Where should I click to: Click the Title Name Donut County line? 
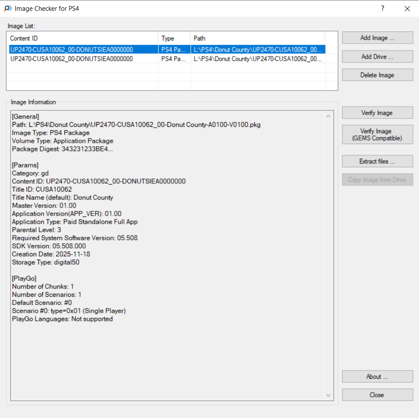click(63, 198)
